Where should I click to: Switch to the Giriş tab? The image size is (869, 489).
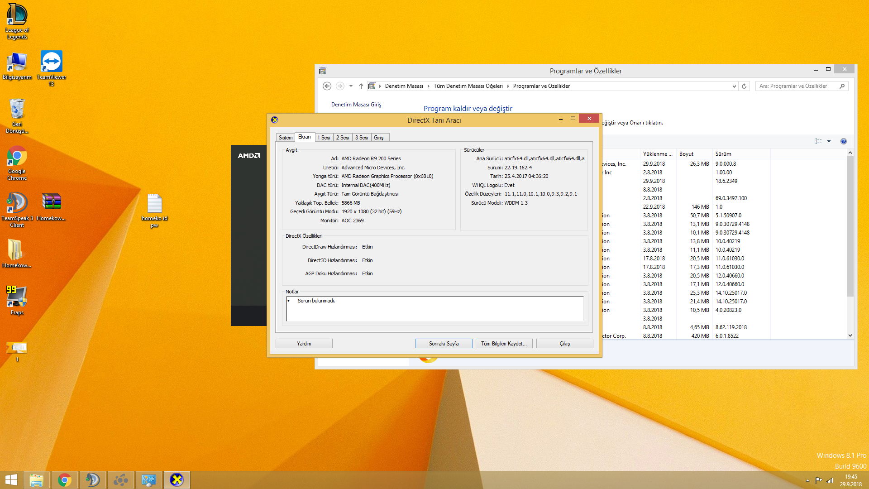[379, 138]
